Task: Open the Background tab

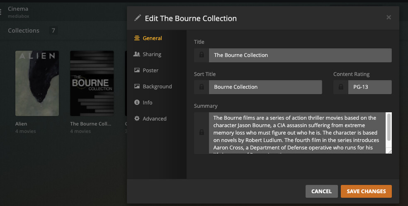Action: point(153,86)
